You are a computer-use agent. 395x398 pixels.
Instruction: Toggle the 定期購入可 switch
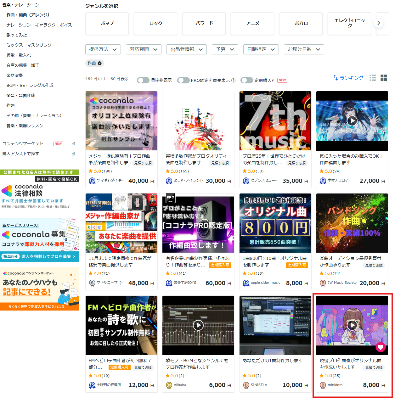(247, 80)
